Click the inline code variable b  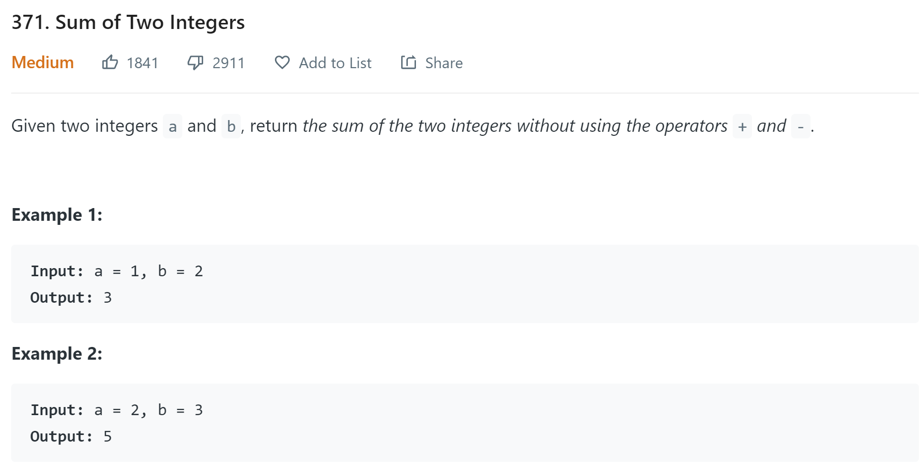[231, 126]
